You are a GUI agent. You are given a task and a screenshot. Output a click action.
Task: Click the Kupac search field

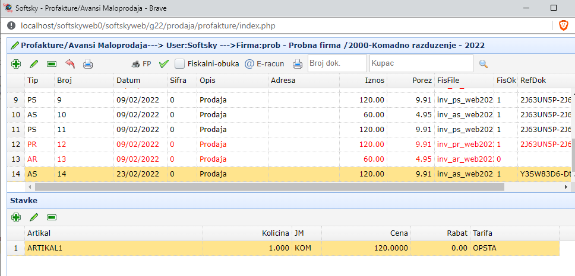coord(421,63)
